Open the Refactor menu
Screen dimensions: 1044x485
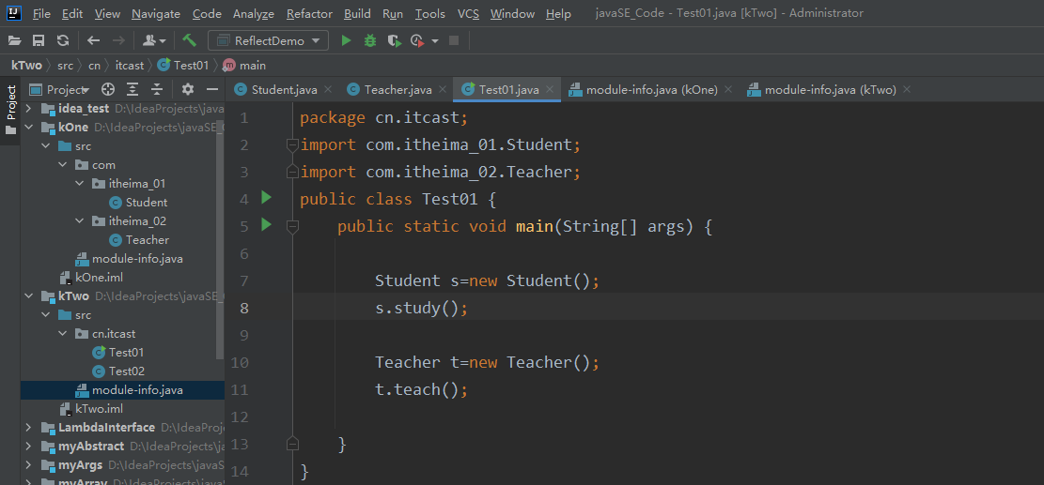tap(309, 13)
